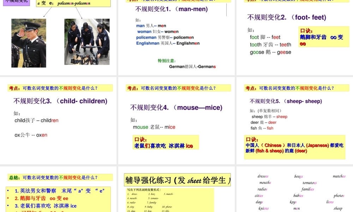Click the "总结:" summary banner
This screenshot has width=353, height=212.
tap(60, 177)
